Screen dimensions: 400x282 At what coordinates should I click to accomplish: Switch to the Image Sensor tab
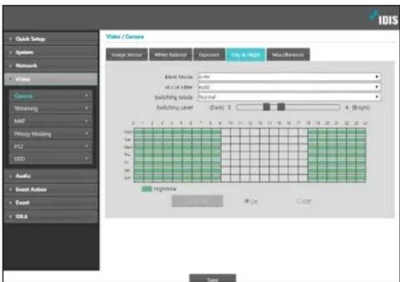127,54
